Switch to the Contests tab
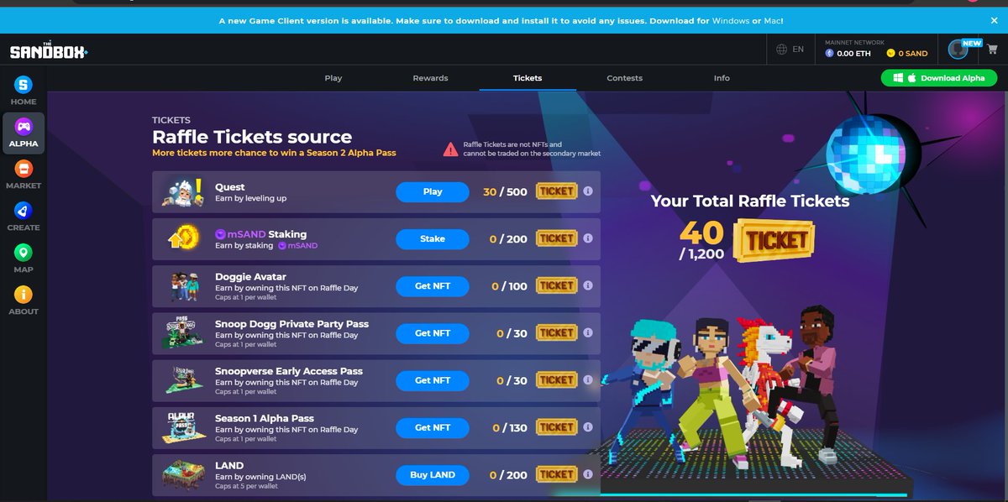The image size is (1008, 502). [624, 78]
